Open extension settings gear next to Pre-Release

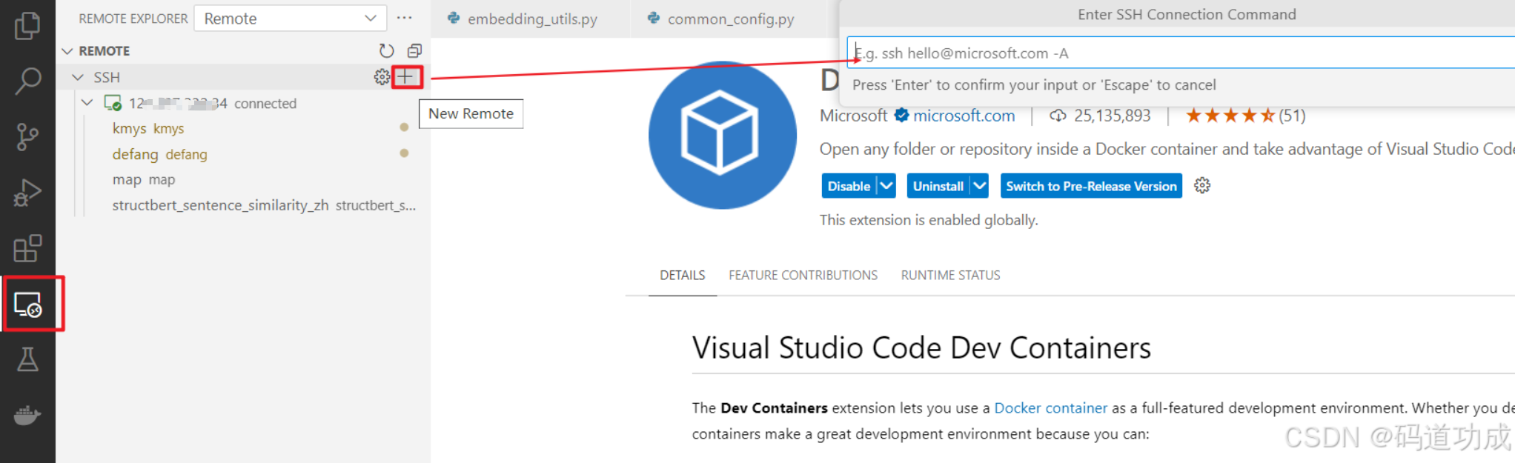(x=1202, y=185)
